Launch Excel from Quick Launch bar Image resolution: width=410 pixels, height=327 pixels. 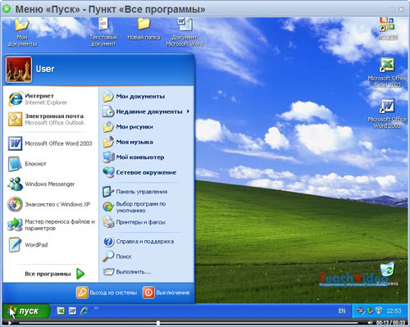click(x=61, y=311)
